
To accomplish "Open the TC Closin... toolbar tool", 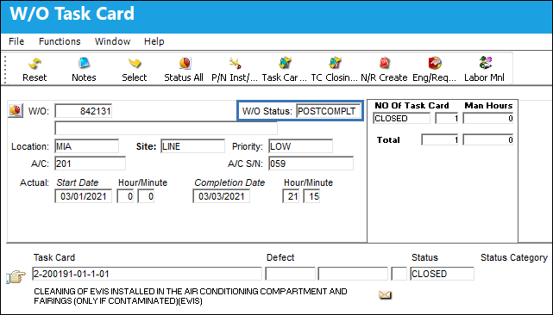I will (335, 70).
